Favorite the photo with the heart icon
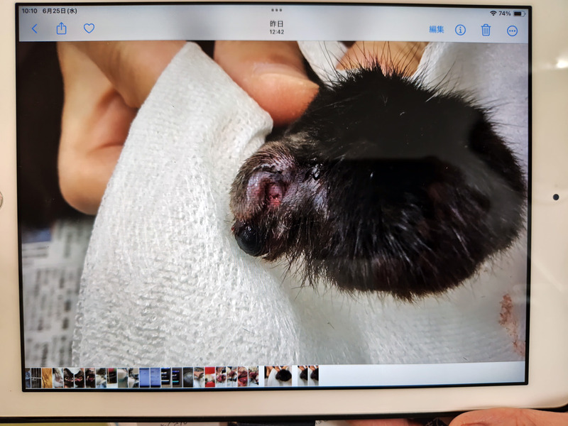Screen dimensions: 568x426 pos(89,28)
